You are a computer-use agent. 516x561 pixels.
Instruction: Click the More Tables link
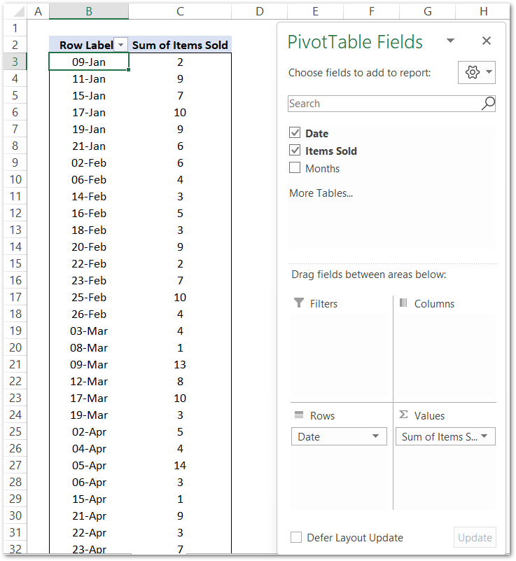(x=320, y=193)
